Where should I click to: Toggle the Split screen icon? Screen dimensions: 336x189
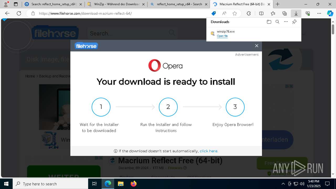[261, 13]
